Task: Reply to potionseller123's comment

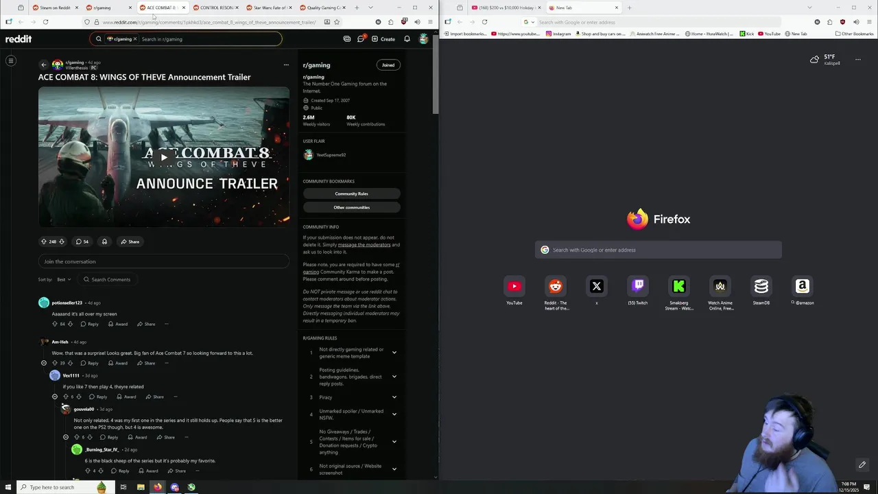Action: [90, 324]
